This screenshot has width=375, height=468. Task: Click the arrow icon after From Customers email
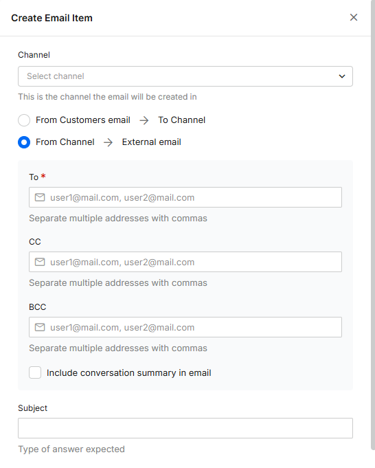pos(144,120)
